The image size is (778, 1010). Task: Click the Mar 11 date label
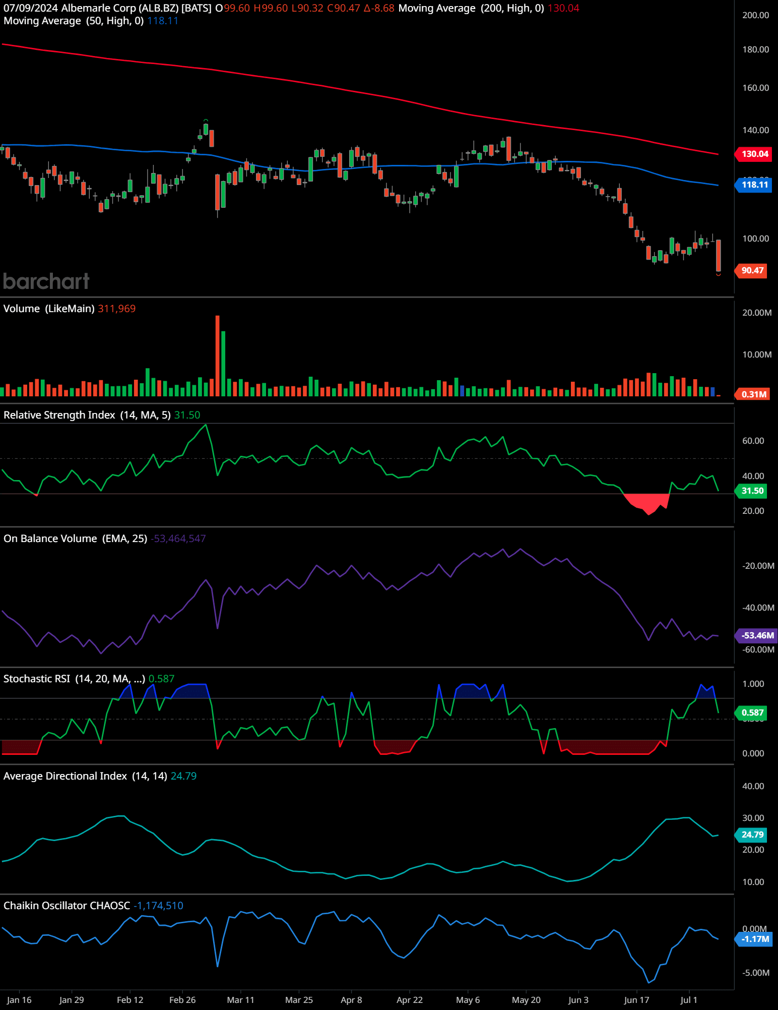[x=241, y=1000]
